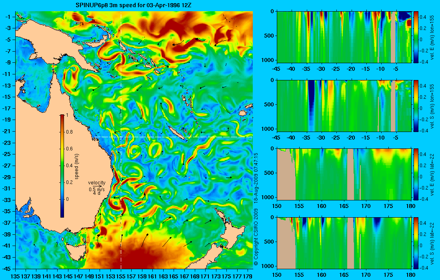
Task: Click the 0.6 tick on the speed colorbar
Action: click(x=69, y=149)
